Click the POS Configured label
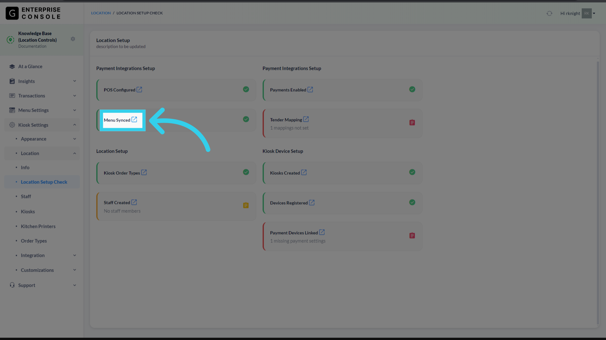This screenshot has width=606, height=340. [120, 90]
